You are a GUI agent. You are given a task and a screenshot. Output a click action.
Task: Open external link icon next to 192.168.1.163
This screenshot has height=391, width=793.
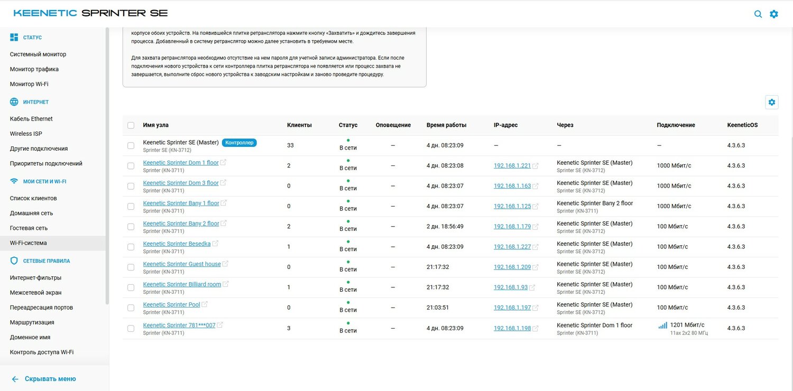536,186
